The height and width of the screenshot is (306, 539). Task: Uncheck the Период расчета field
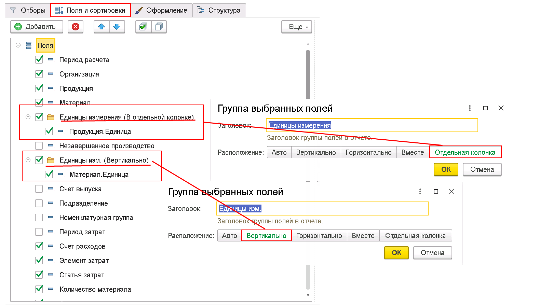[x=39, y=59]
